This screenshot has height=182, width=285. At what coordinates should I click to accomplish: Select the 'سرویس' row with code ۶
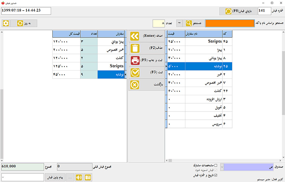(x=199, y=124)
